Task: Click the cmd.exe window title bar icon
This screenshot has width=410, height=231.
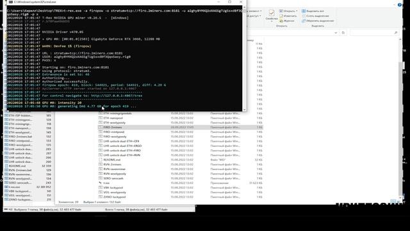Action: [10, 2]
